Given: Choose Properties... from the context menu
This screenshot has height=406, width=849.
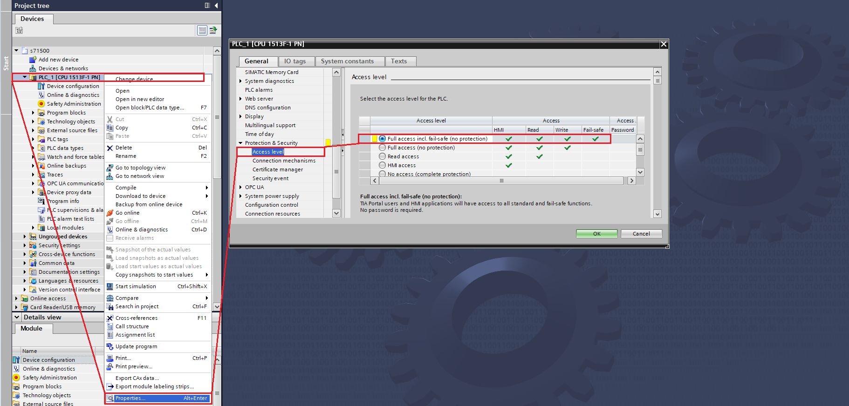Looking at the screenshot, I should click(158, 398).
